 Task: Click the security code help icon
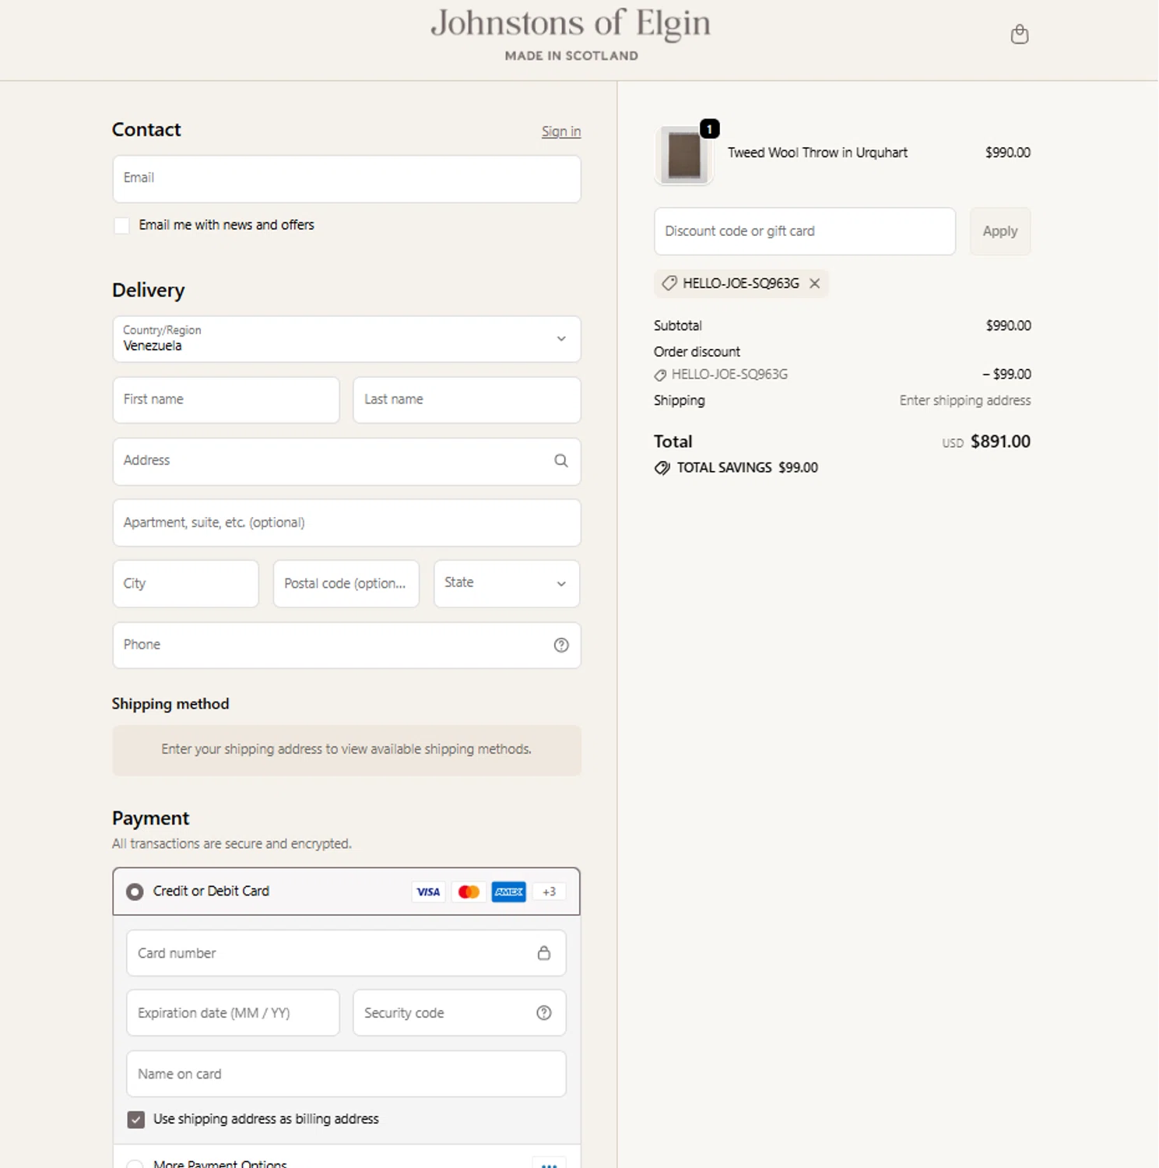pos(544,1013)
